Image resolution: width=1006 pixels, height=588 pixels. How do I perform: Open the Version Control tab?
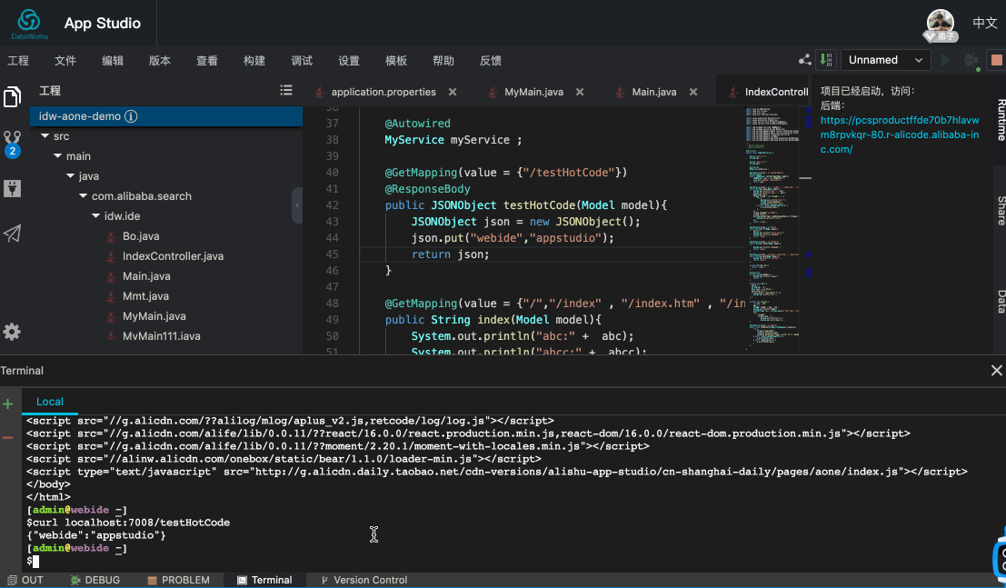pos(364,580)
